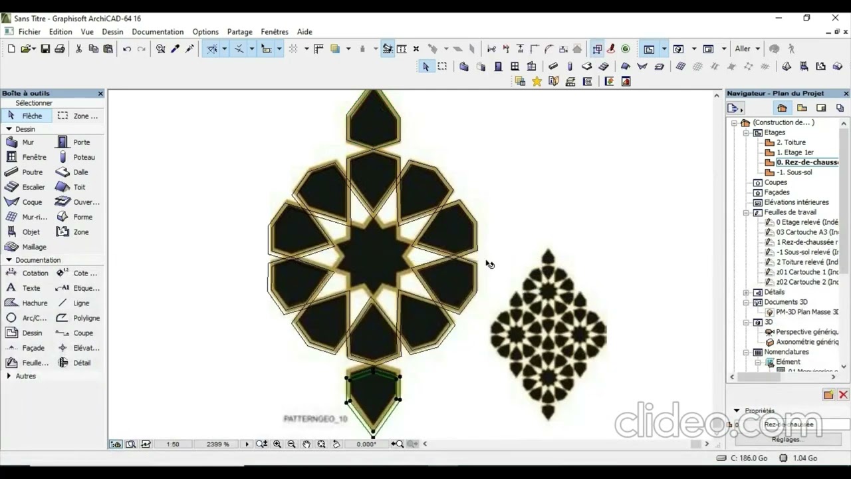Open the Vue menu
851x479 pixels.
pos(87,32)
